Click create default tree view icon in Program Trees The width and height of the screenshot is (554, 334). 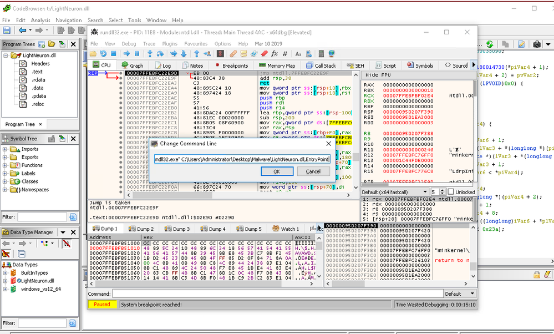click(42, 44)
